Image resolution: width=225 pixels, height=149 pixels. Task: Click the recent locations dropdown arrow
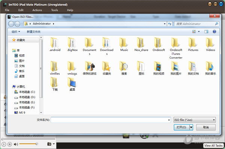(22, 24)
